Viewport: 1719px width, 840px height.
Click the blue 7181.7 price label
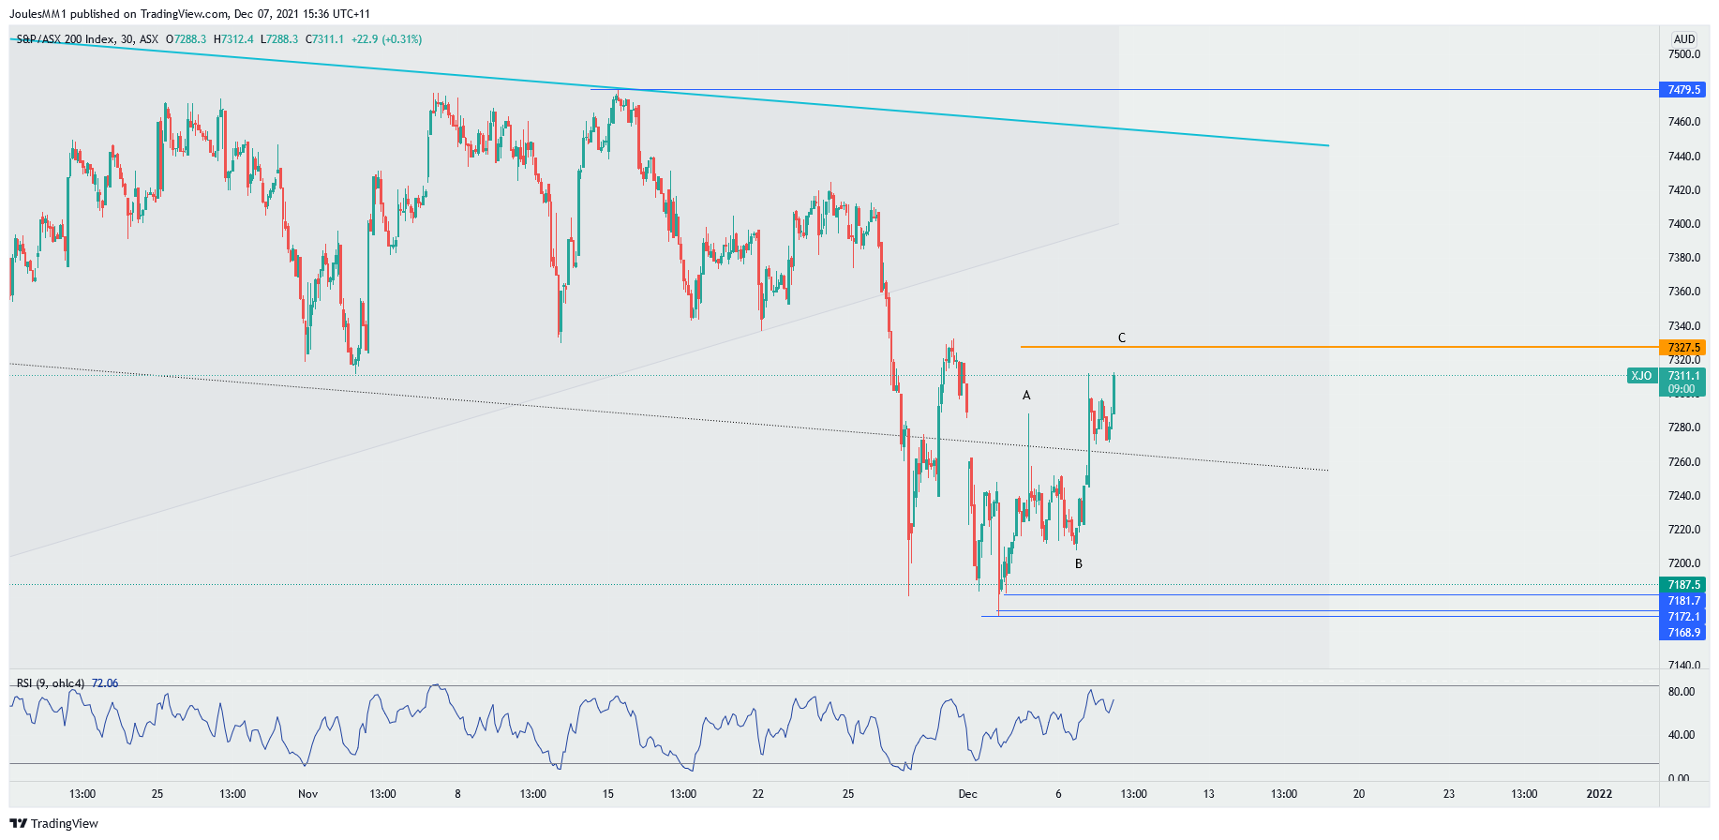tap(1683, 601)
